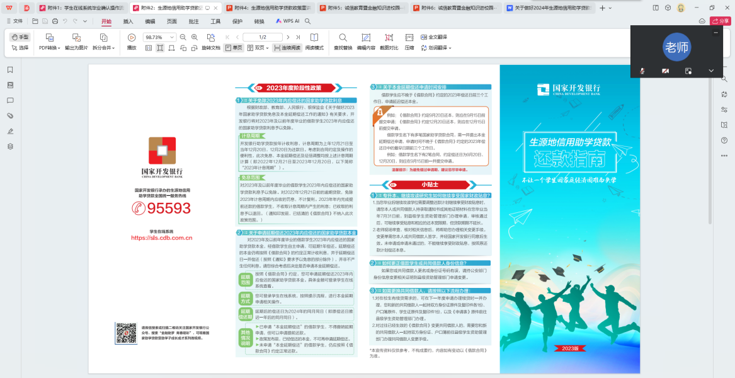Click the 播放 play icon
The image size is (735, 378).
(132, 38)
